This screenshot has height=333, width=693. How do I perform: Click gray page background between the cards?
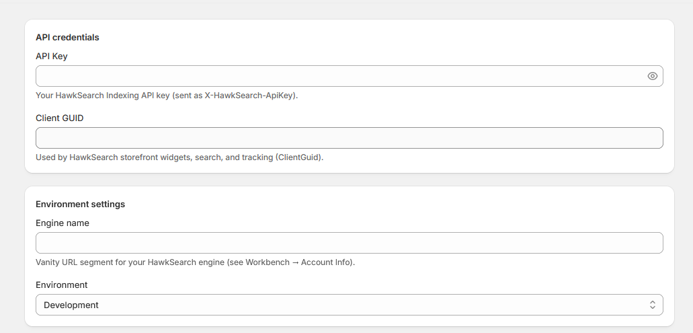(x=349, y=180)
